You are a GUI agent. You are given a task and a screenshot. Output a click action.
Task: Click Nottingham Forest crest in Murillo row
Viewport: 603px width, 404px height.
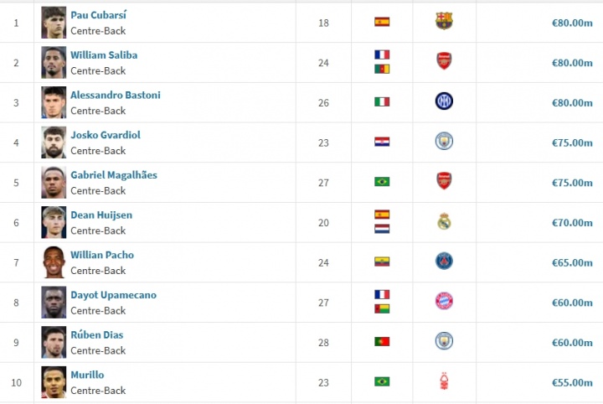coord(444,382)
